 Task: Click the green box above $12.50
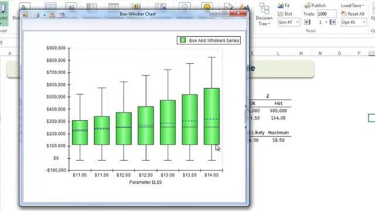[x=146, y=125]
